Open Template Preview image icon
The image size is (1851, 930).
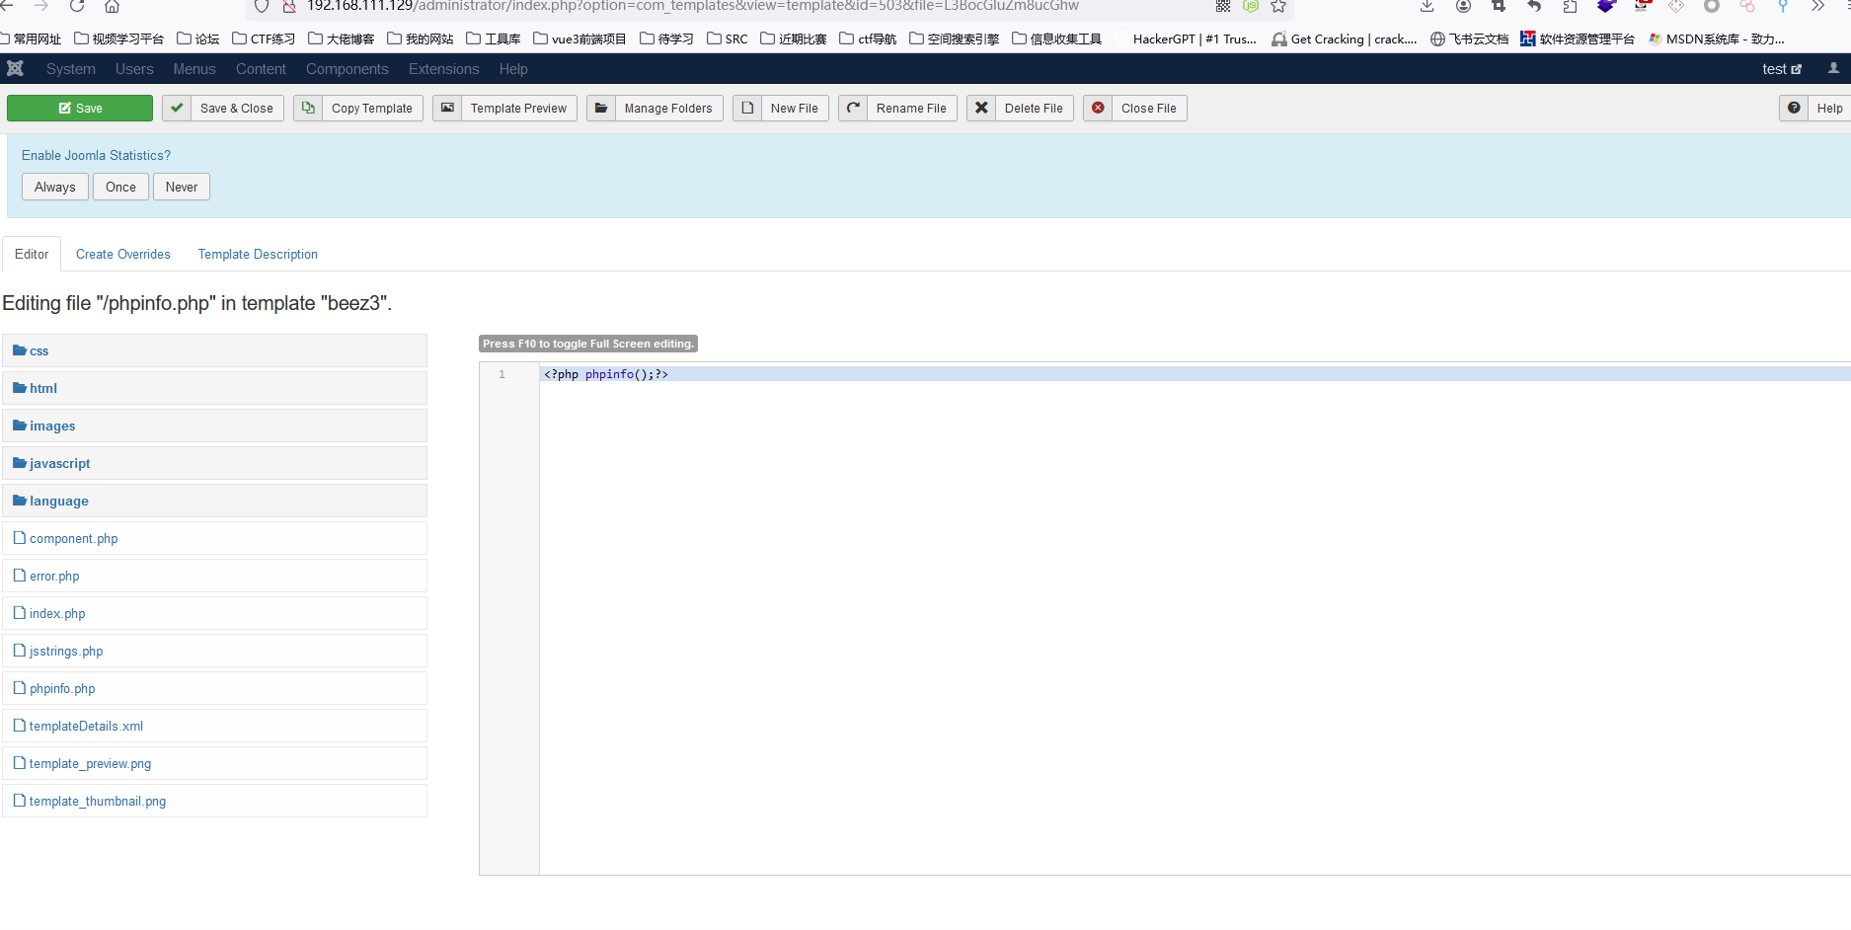click(447, 109)
